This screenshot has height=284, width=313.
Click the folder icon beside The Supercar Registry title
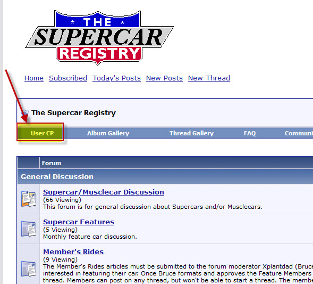point(26,113)
